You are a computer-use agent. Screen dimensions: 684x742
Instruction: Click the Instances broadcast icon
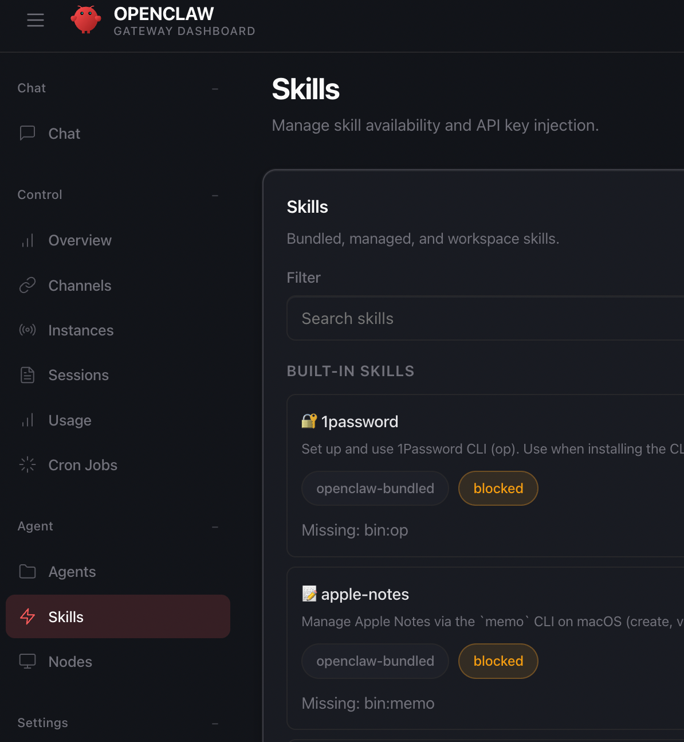[27, 330]
